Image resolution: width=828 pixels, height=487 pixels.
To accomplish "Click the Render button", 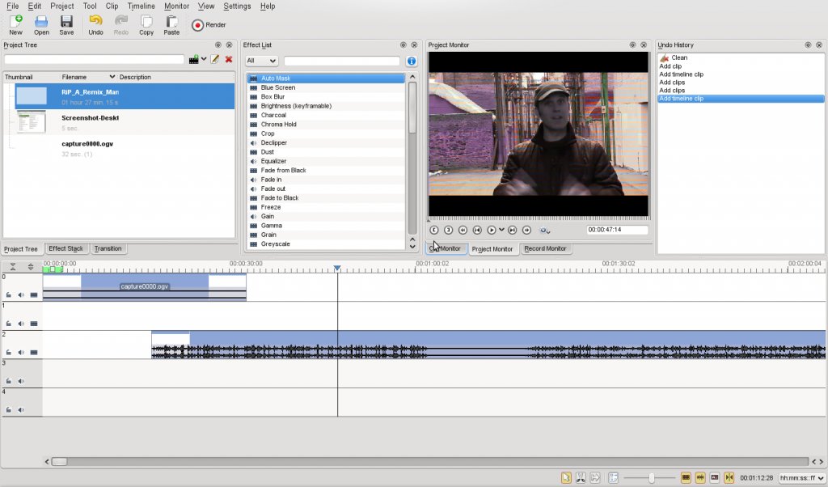I will point(208,24).
